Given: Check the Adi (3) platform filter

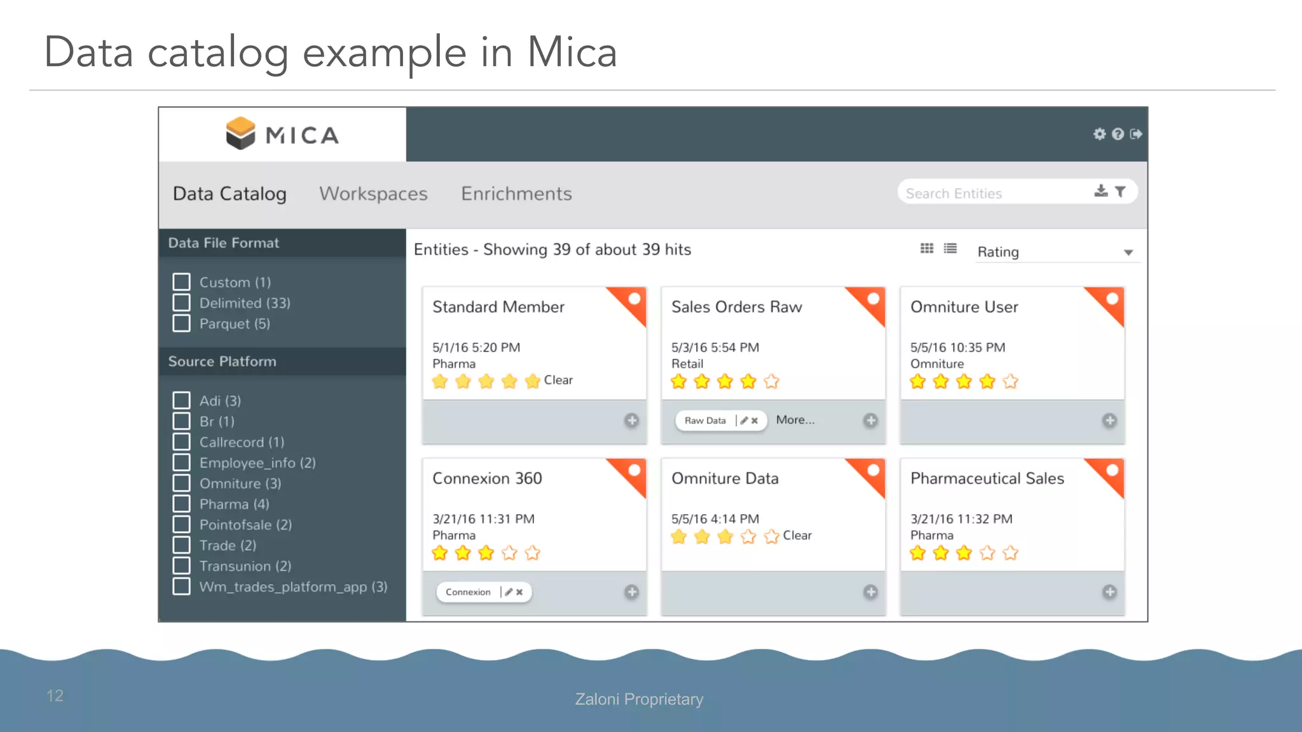Looking at the screenshot, I should click(x=182, y=400).
